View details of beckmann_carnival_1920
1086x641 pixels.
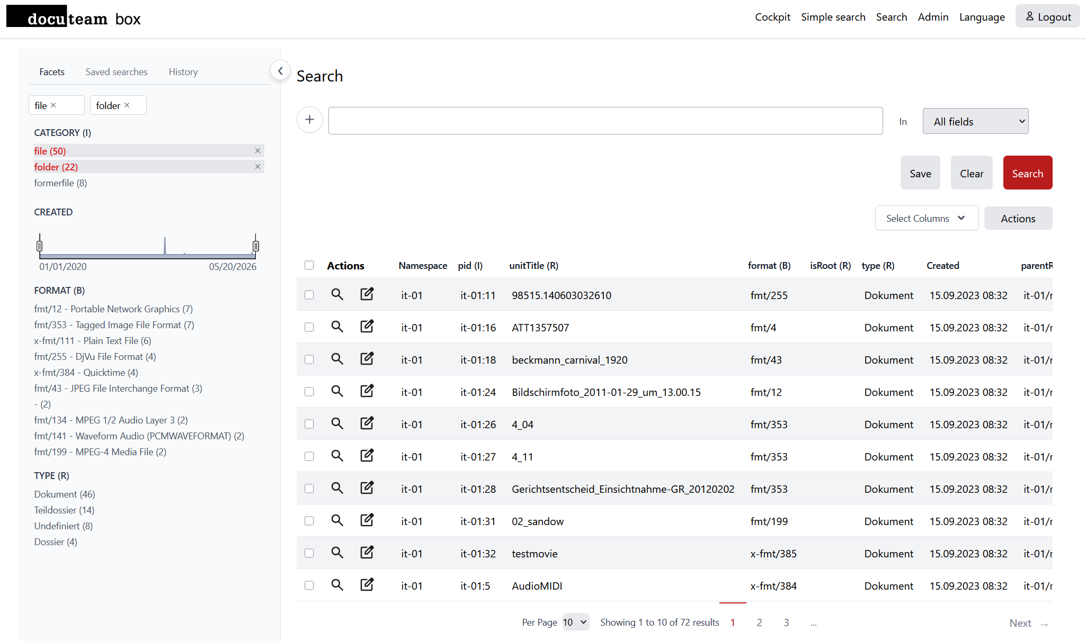click(x=337, y=359)
